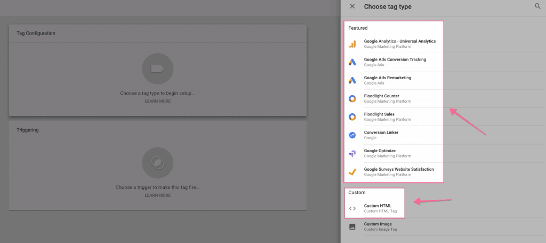Click 'Choose a tag type to begin setup' text
Viewport: 546px width, 243px height.
tap(158, 94)
